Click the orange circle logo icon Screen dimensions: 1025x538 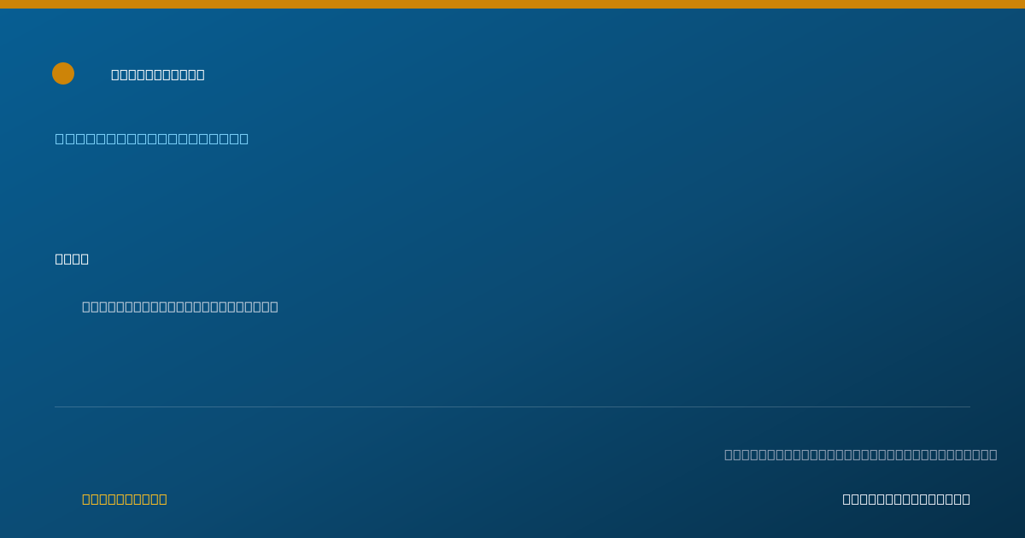63,73
